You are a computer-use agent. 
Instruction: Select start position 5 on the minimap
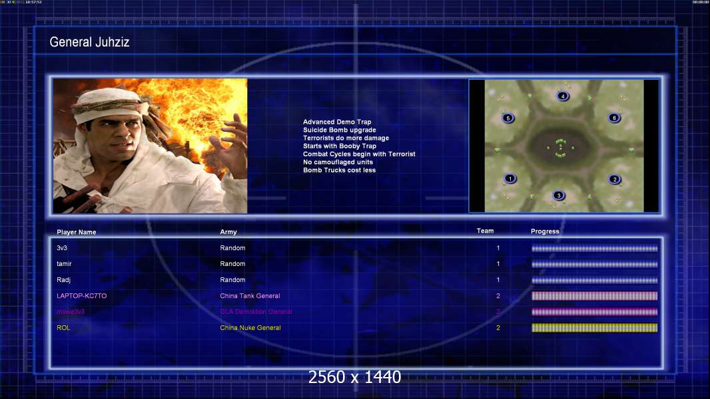508,118
